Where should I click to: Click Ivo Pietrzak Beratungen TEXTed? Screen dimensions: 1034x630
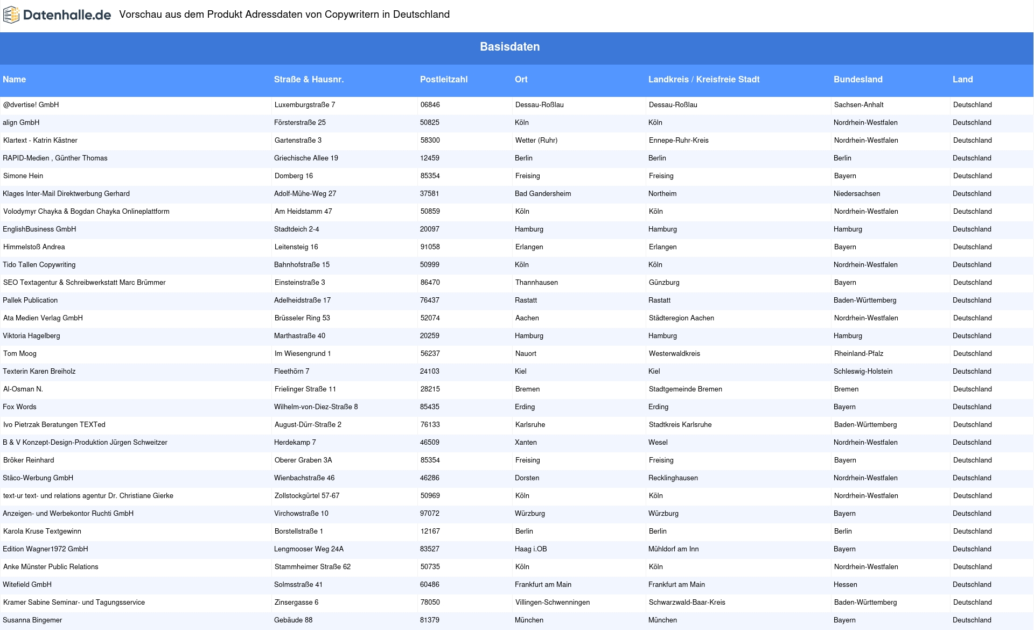click(x=54, y=425)
